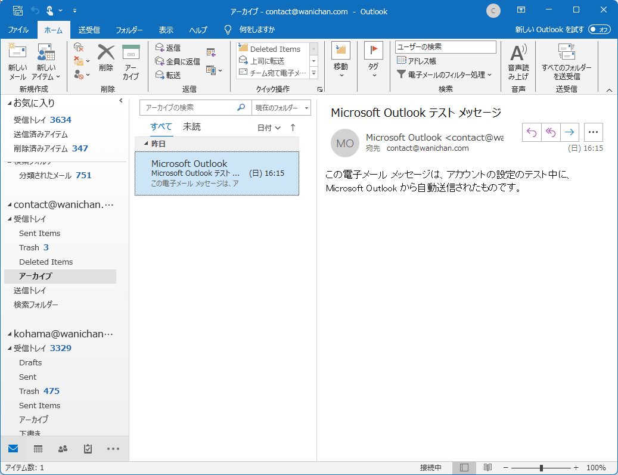Start 音声読み上げ read aloud

[x=518, y=61]
